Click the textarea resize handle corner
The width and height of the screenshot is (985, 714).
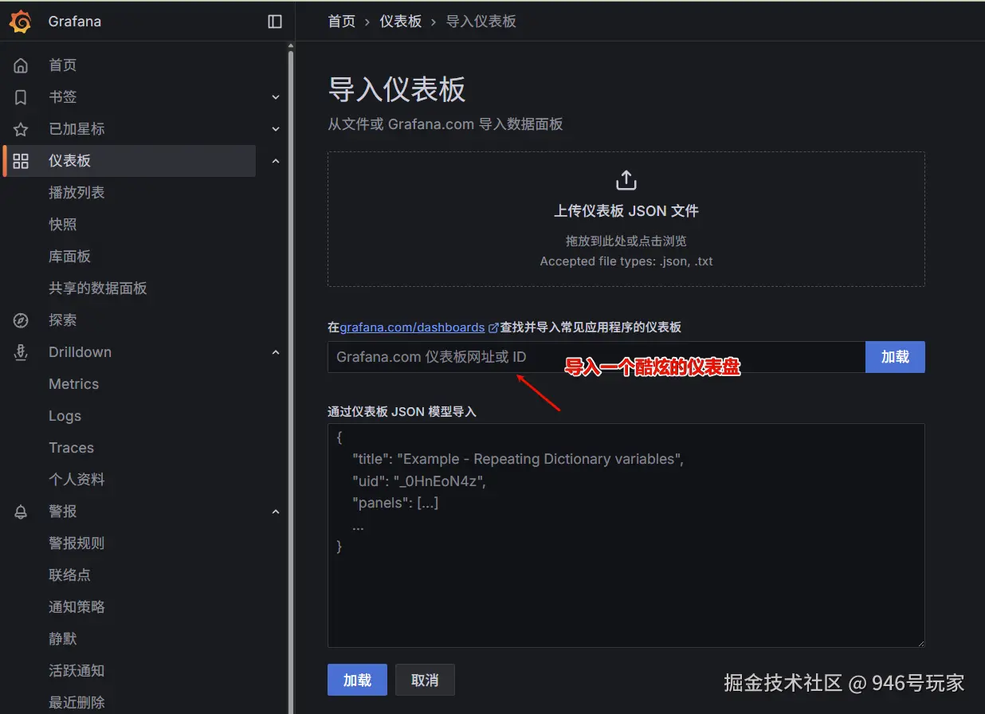coord(920,643)
